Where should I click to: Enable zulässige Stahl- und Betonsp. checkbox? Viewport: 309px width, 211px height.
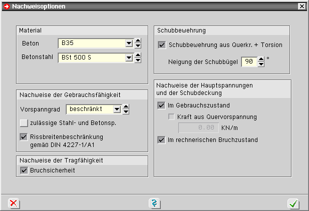(24, 122)
